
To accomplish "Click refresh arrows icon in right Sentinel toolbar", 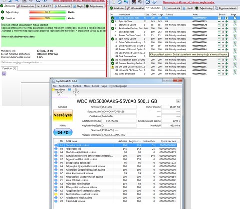I will (120, 2).
